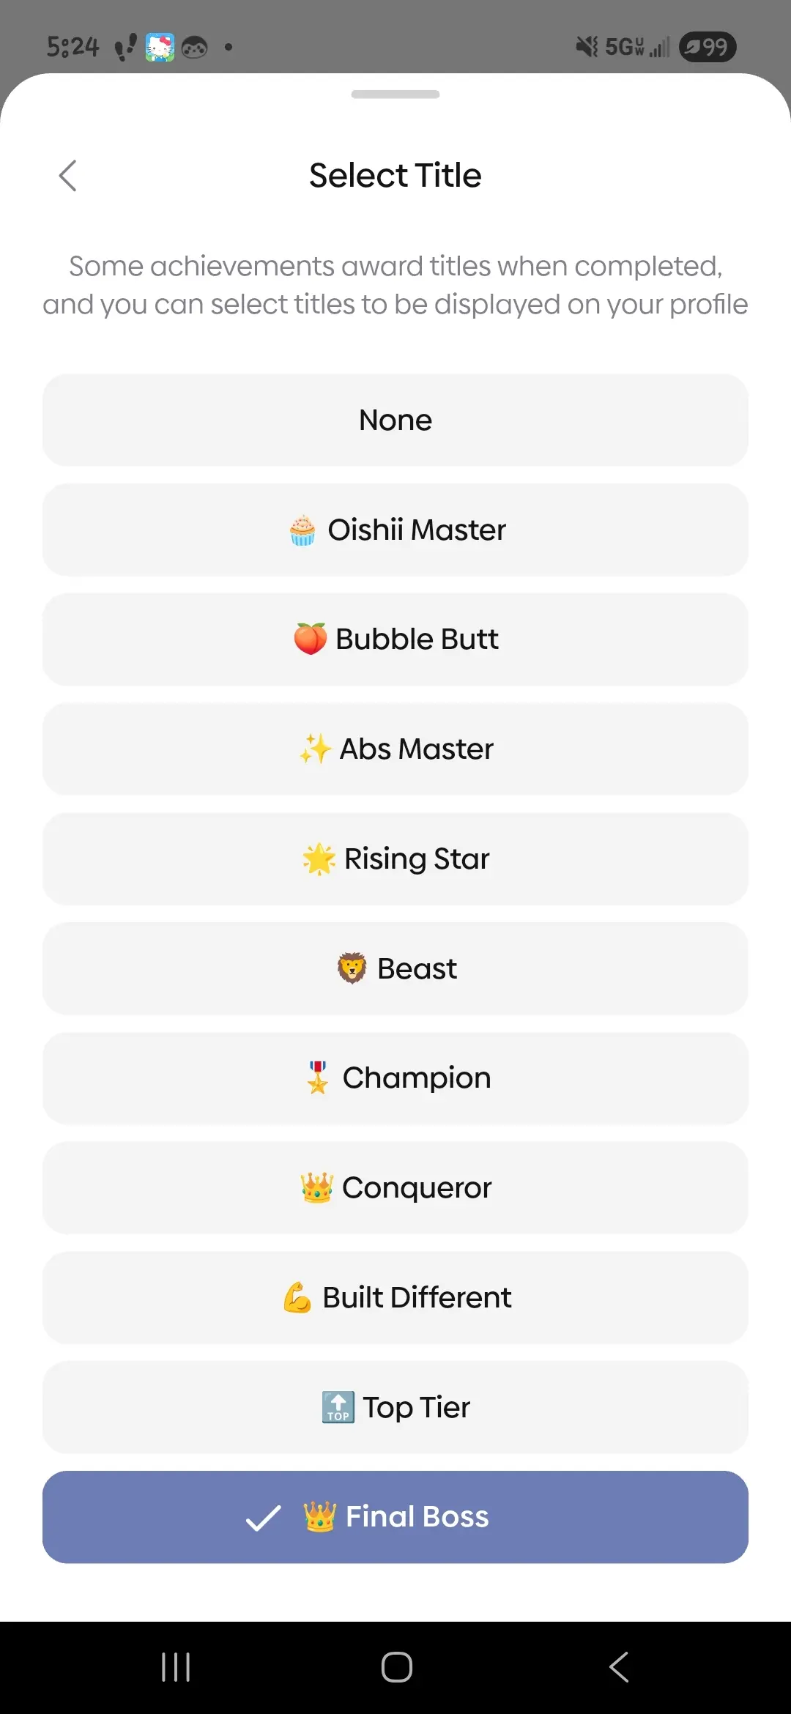Tap the checkmark on Final Boss

tap(263, 1518)
